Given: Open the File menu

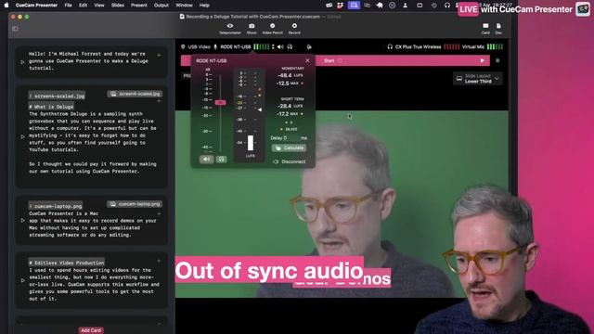Looking at the screenshot, I should pyautogui.click(x=68, y=6).
